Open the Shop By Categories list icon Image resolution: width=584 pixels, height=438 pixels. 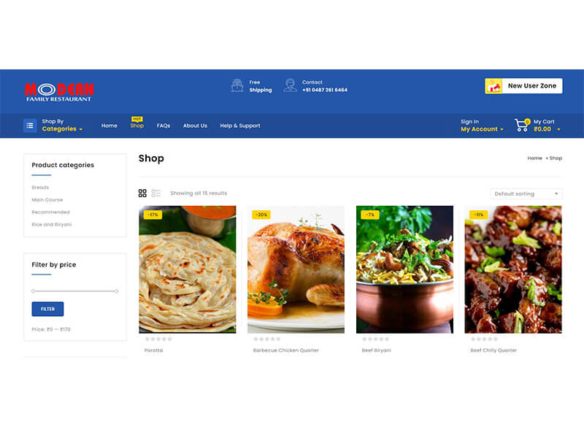click(x=30, y=126)
